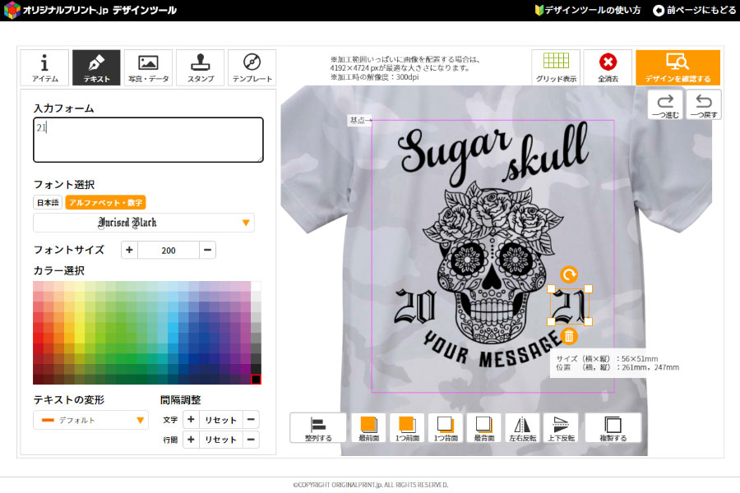This screenshot has width=740, height=493.
Task: Click the text input form field
Action: (x=148, y=140)
